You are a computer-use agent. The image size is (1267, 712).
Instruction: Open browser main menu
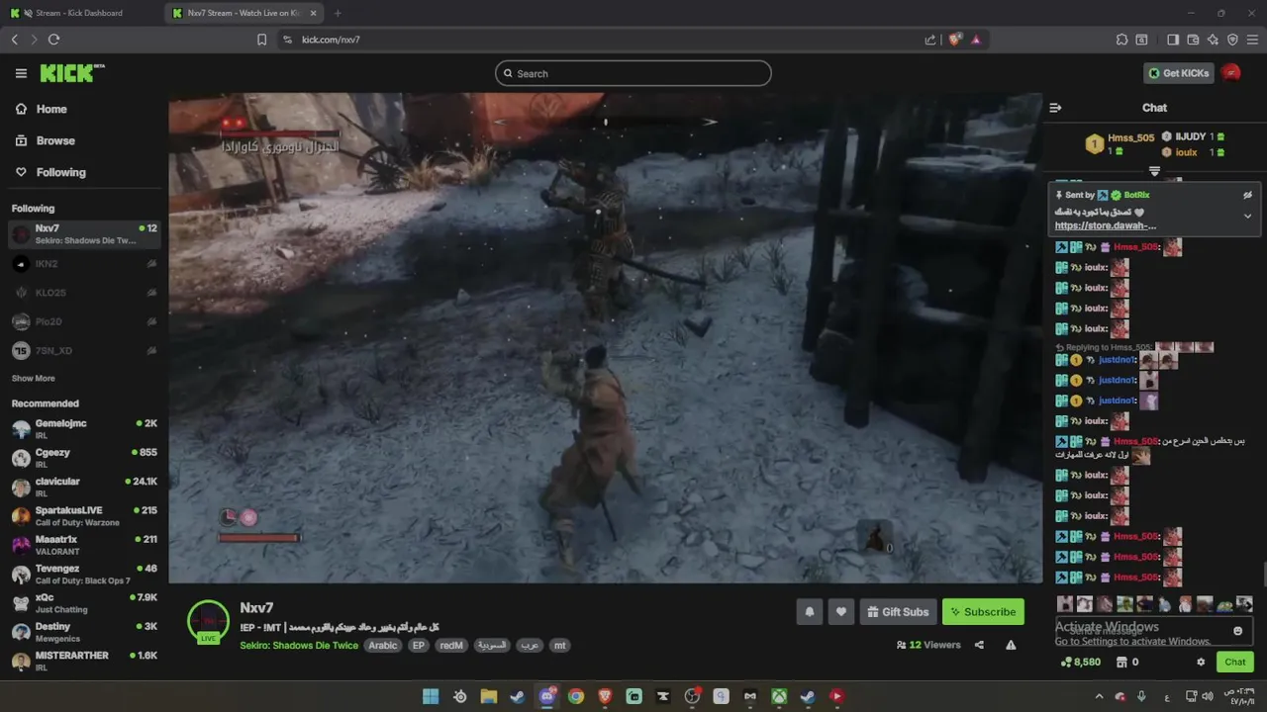click(1252, 40)
